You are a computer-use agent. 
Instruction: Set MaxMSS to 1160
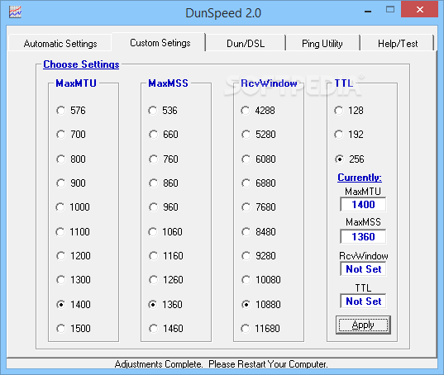point(166,256)
